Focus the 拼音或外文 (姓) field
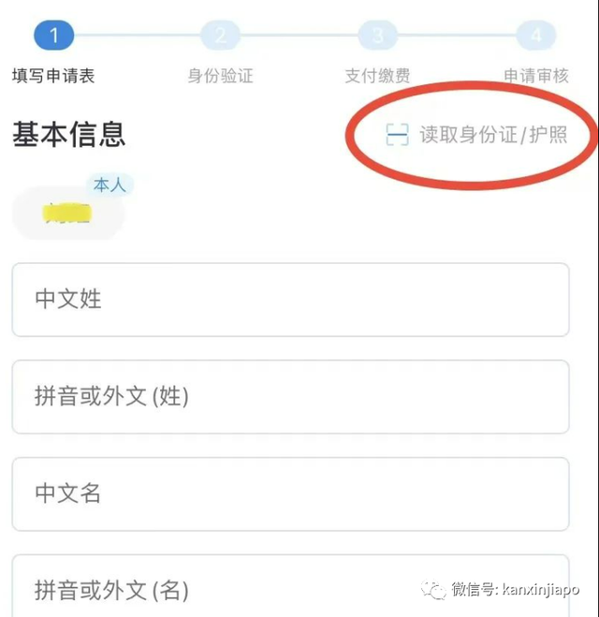 coord(291,397)
